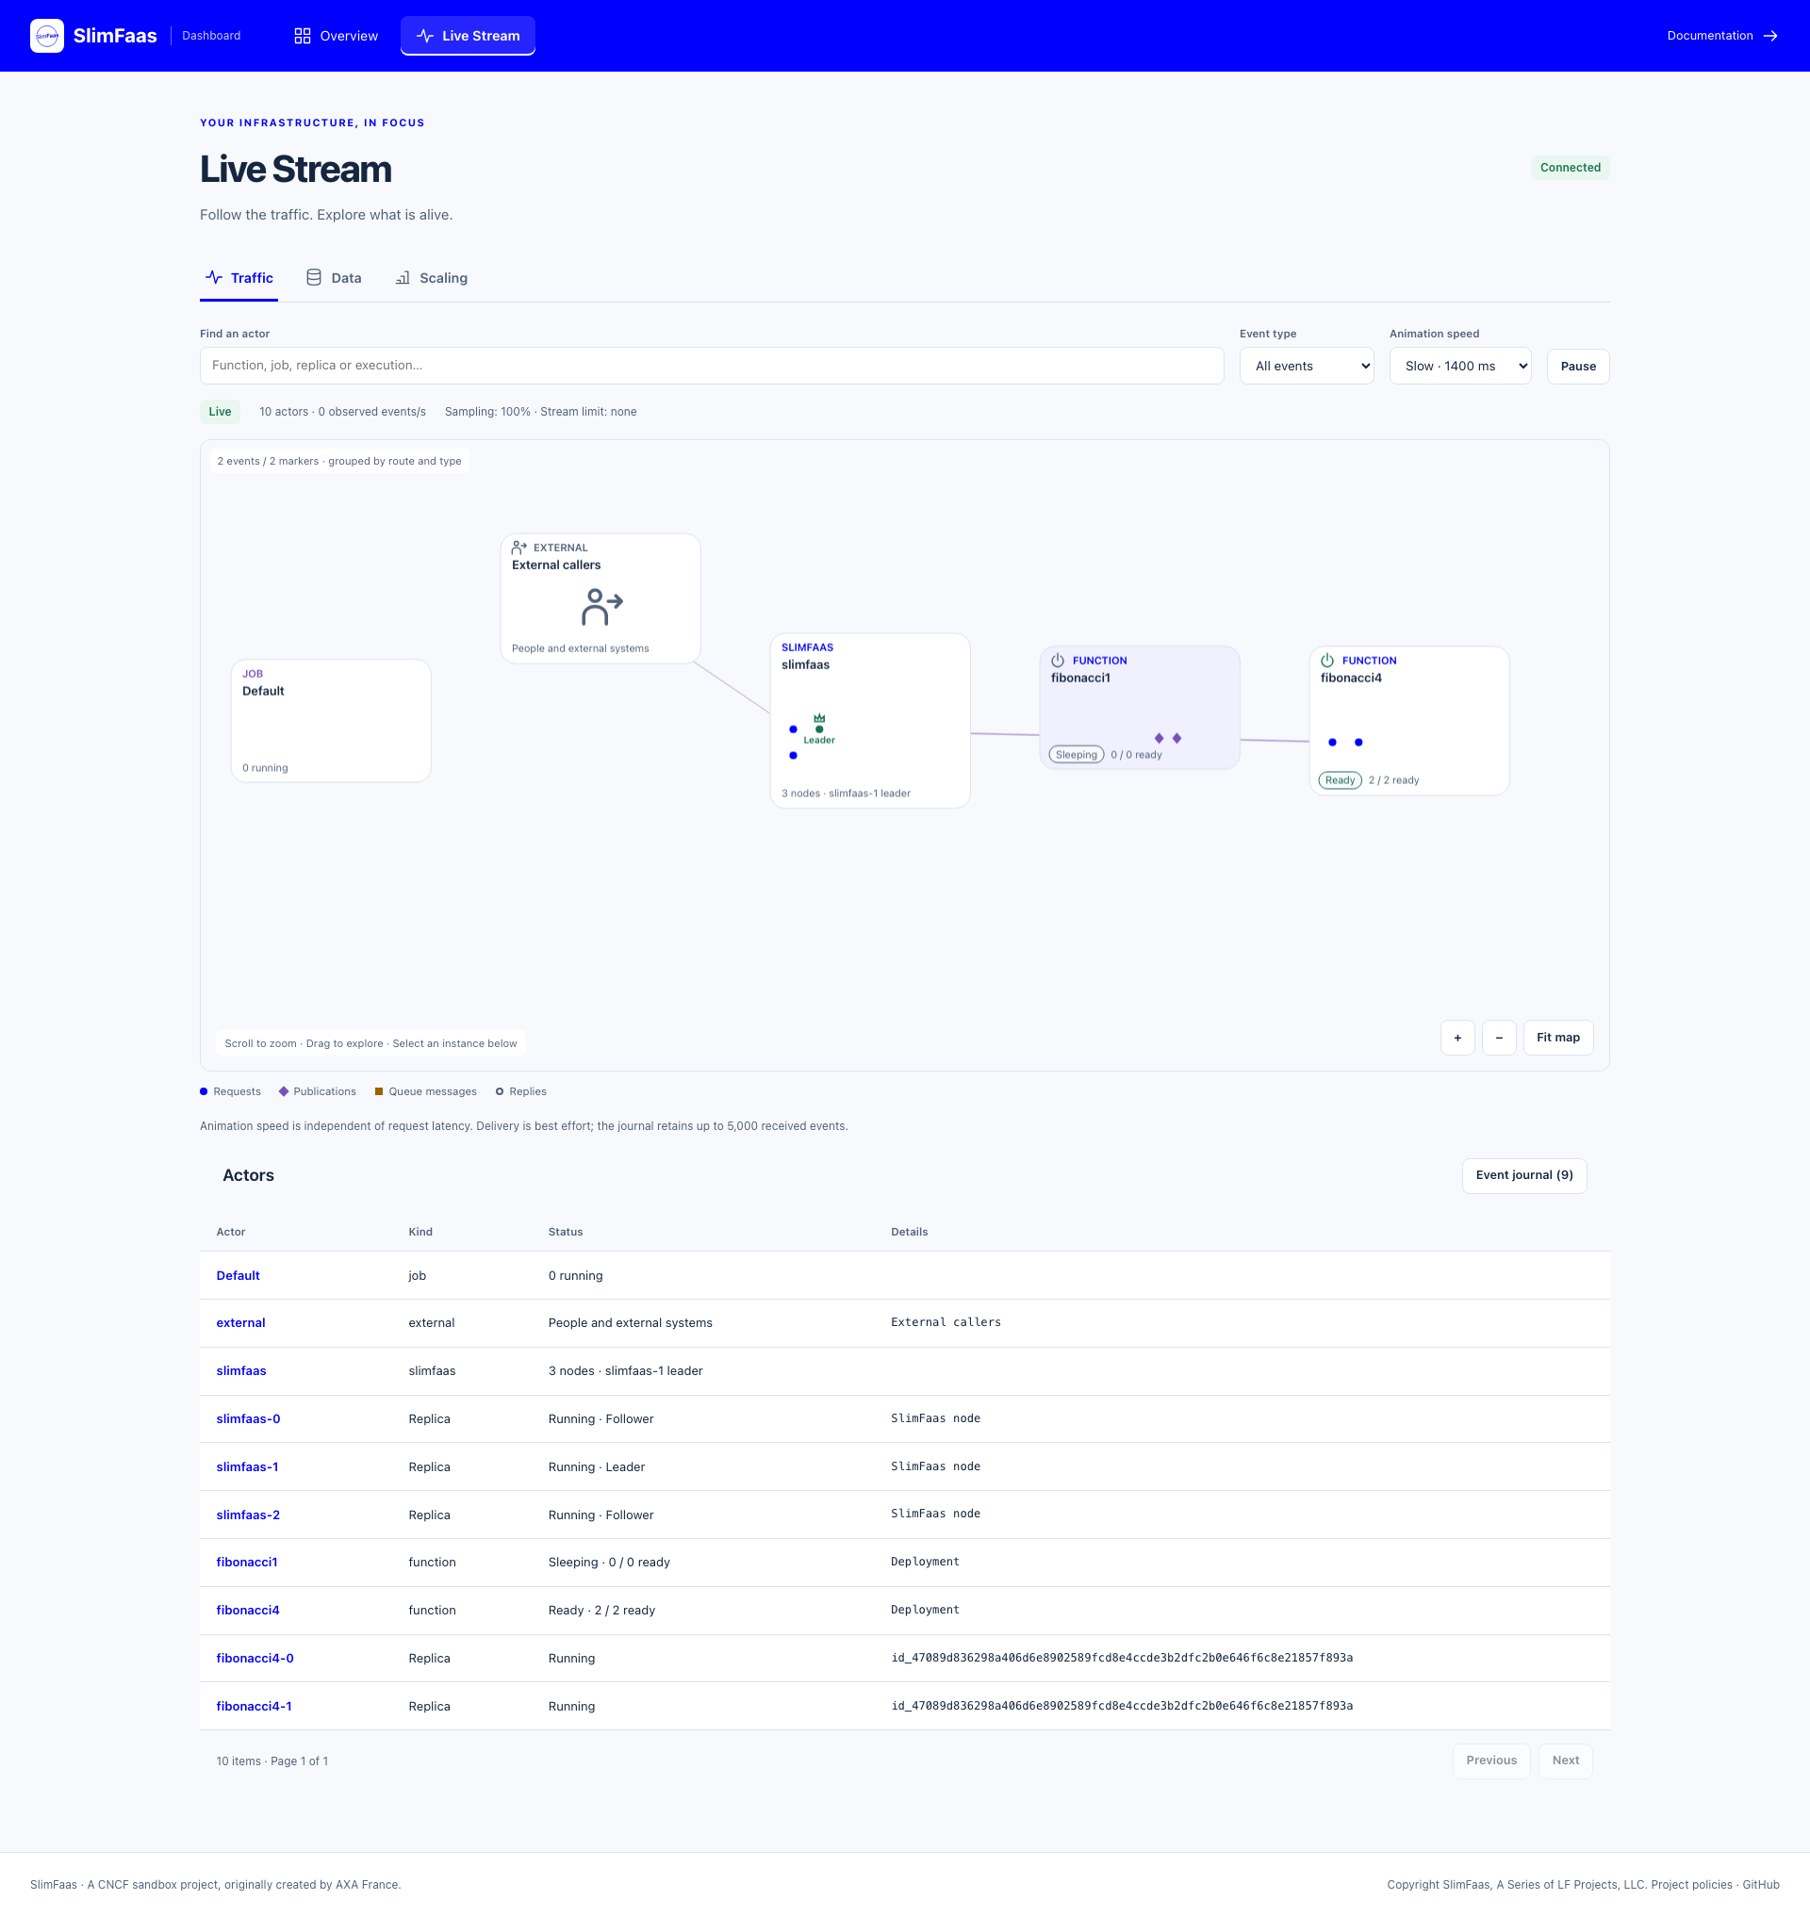
Task: Click the Overview grid icon
Action: tap(302, 36)
